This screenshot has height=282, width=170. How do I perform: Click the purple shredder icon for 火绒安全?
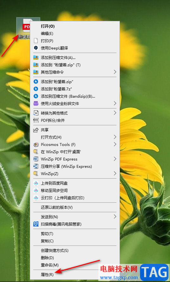point(36,103)
